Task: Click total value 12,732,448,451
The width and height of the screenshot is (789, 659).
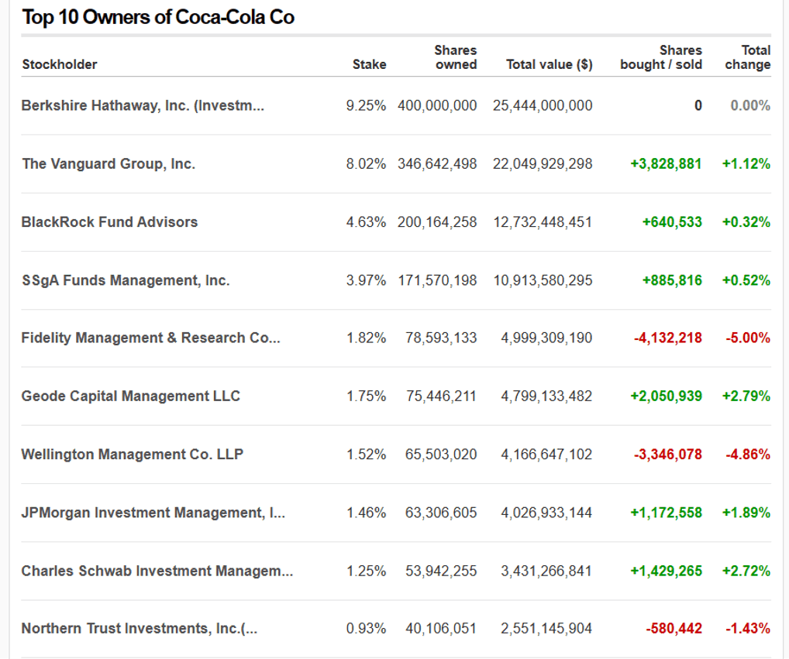Action: pos(543,222)
